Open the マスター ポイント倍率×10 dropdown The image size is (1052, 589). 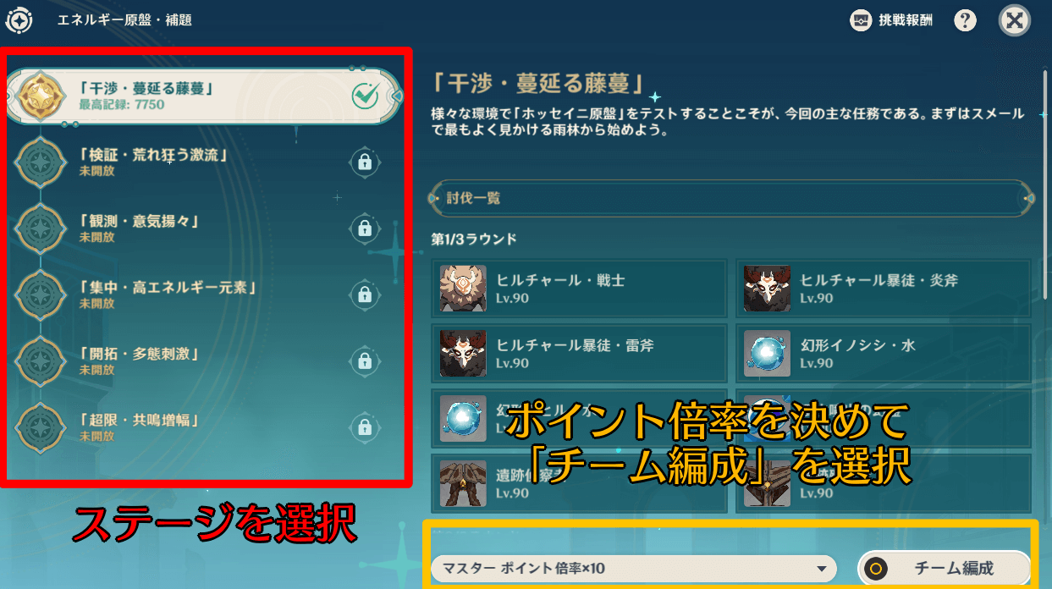(x=633, y=569)
